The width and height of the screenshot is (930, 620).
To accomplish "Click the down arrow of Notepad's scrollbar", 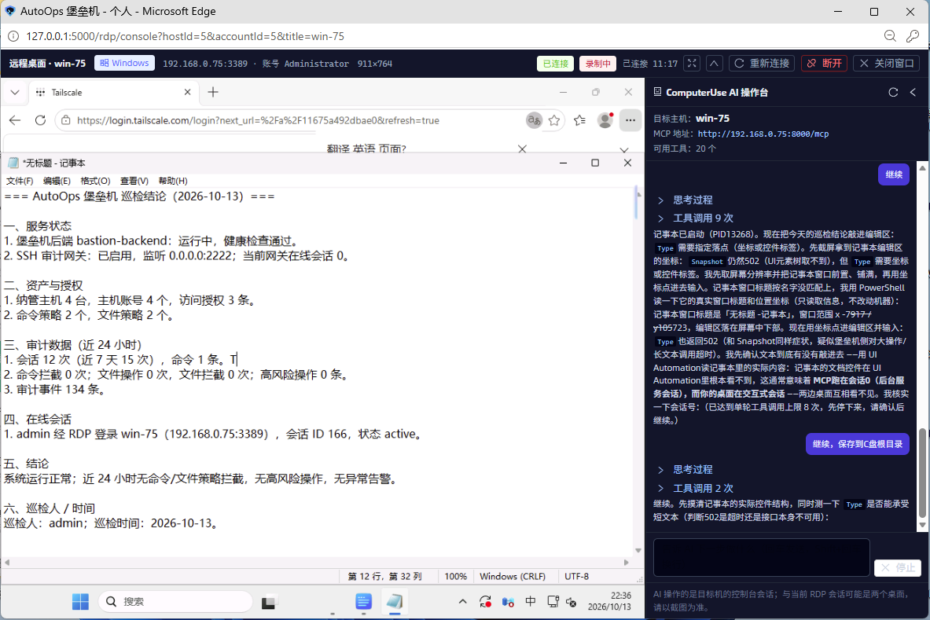I will point(638,551).
